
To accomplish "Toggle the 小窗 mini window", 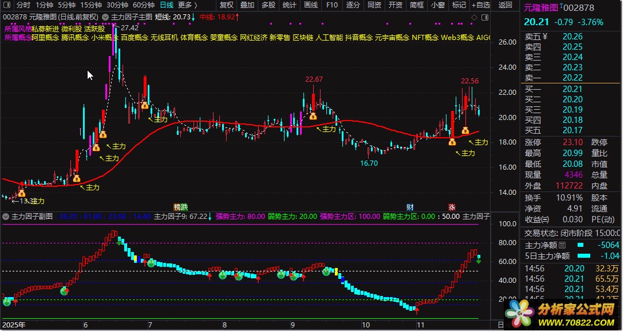I will tap(438, 5).
